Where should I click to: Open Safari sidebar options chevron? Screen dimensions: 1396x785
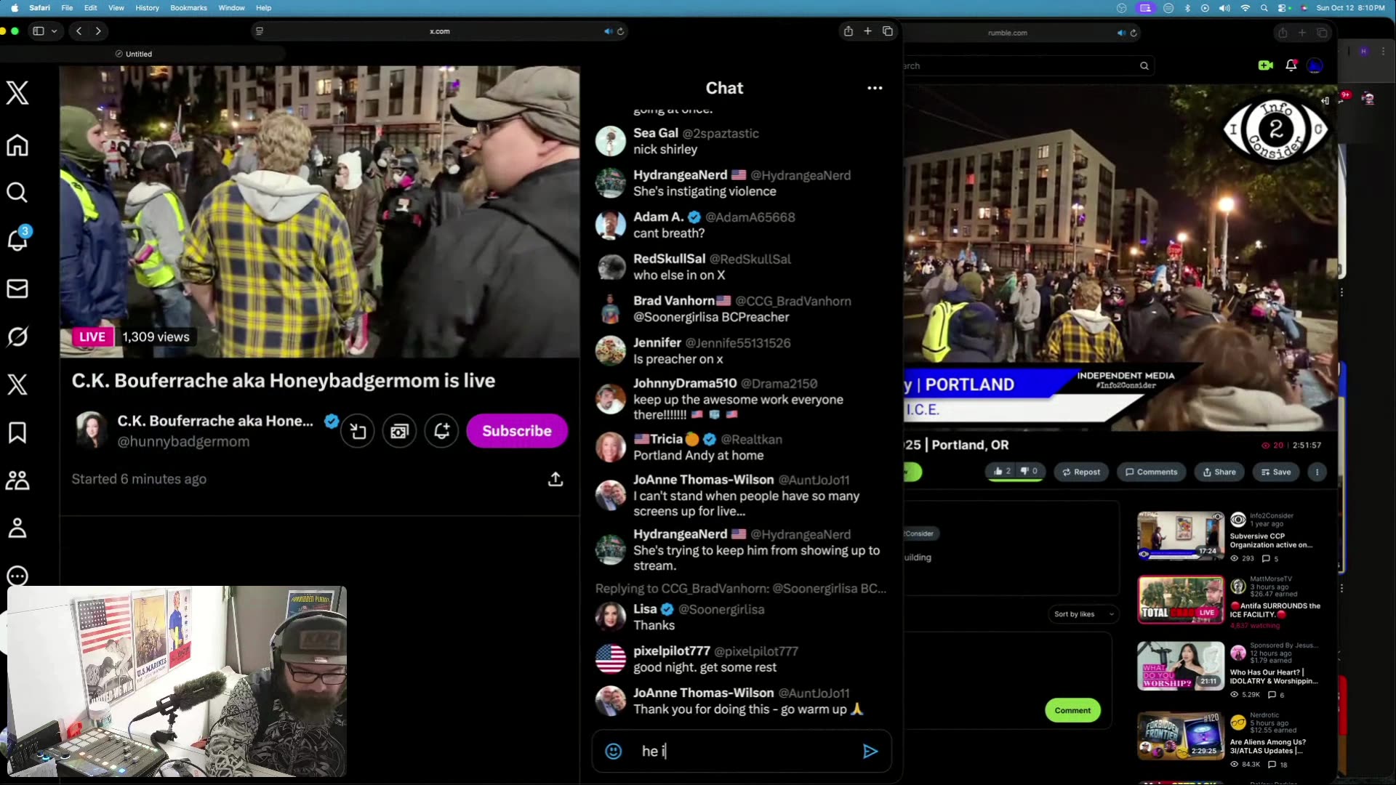55,31
